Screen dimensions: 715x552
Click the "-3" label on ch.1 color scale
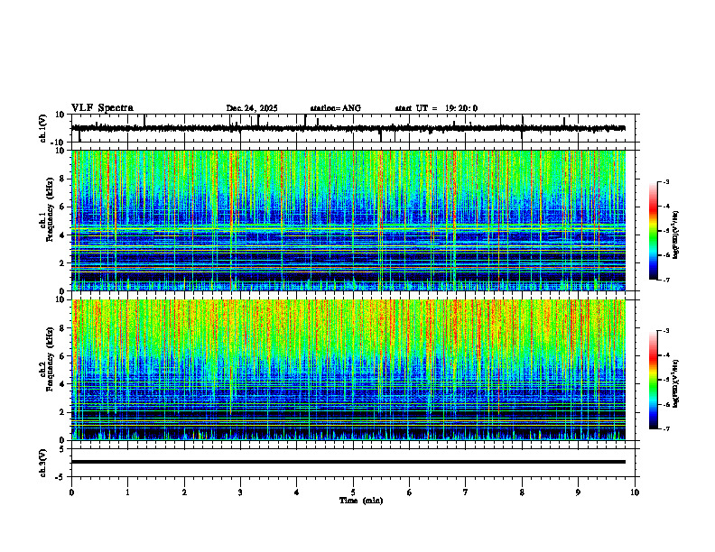click(x=665, y=181)
